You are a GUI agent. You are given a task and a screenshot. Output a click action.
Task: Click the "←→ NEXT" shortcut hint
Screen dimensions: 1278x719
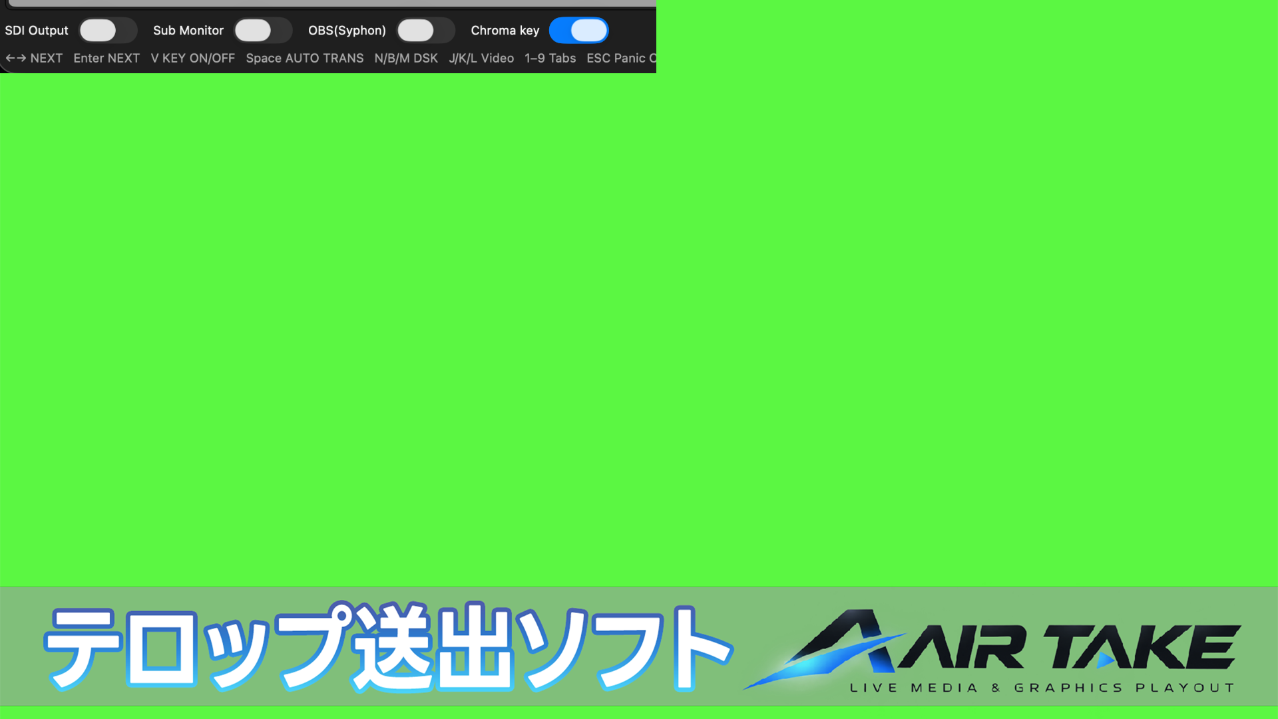click(x=34, y=59)
